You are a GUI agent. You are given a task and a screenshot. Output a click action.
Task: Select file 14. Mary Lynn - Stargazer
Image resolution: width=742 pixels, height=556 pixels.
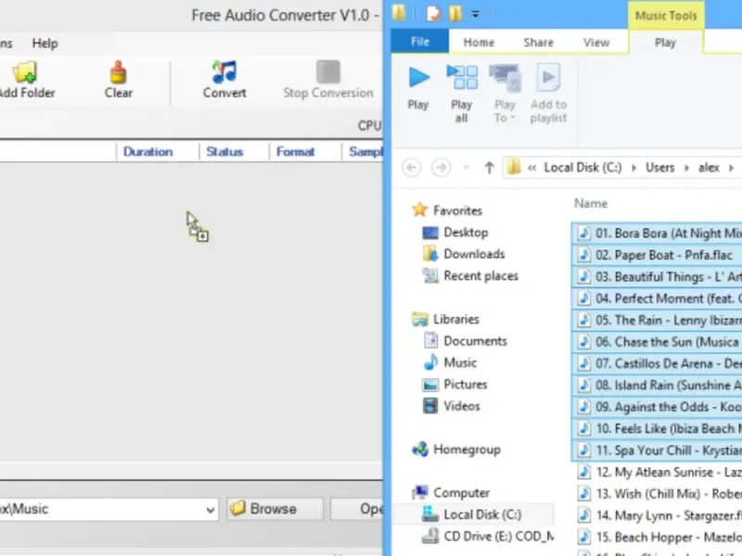click(x=657, y=516)
